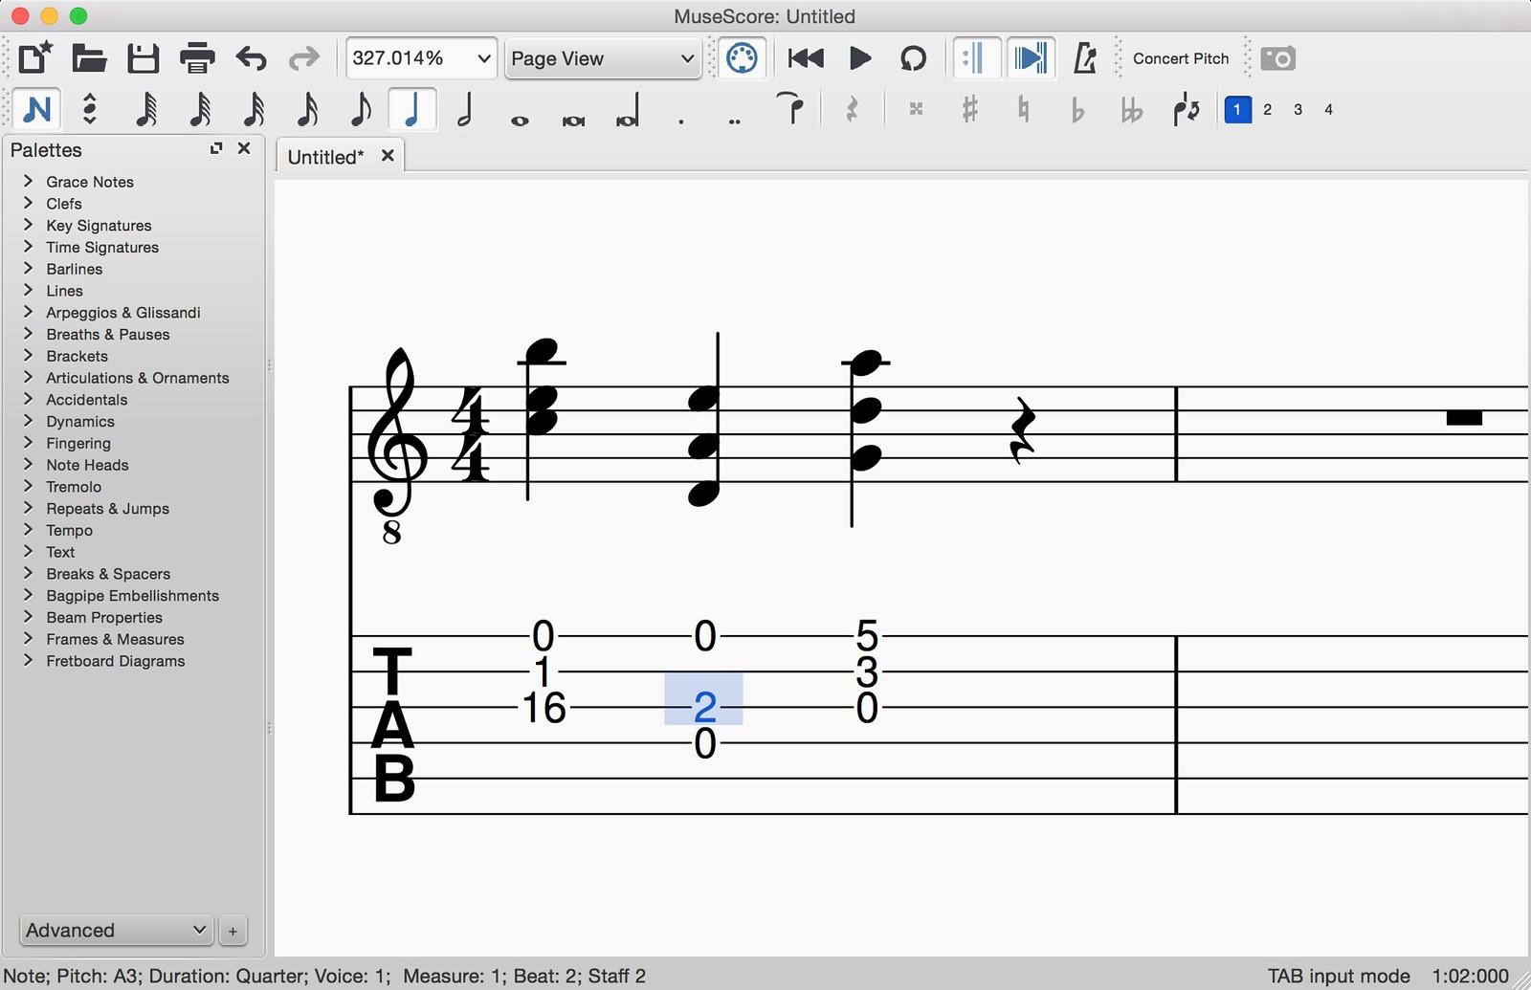The image size is (1531, 990).
Task: Start playback with the Play button
Action: click(x=859, y=58)
